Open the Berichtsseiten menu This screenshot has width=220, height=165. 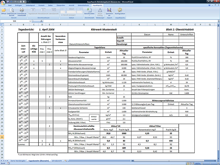(x=89, y=12)
